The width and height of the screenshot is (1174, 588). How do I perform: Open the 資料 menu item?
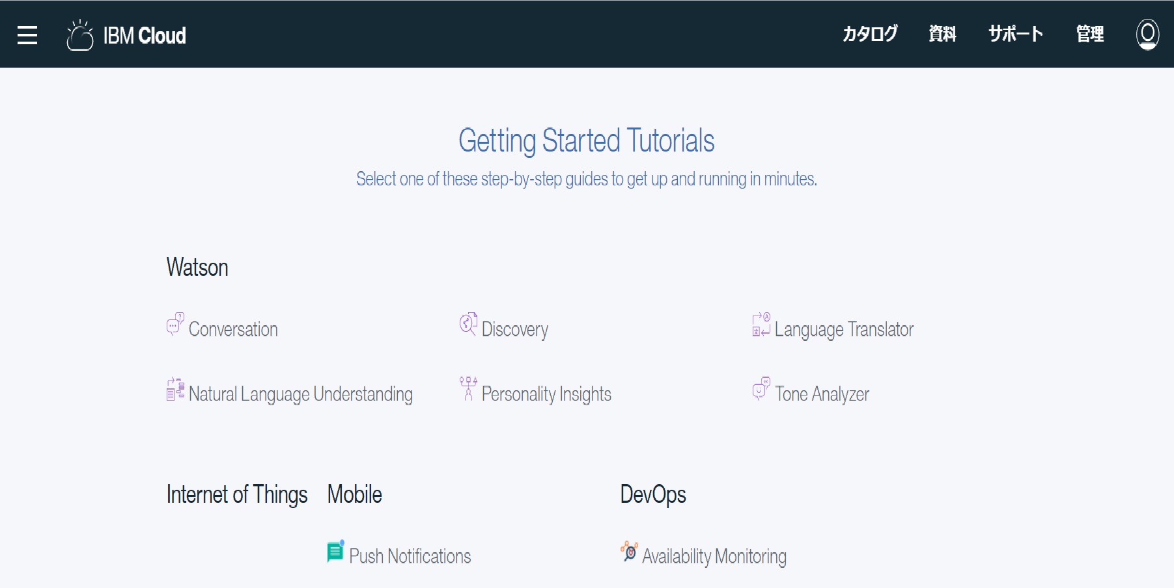point(942,34)
